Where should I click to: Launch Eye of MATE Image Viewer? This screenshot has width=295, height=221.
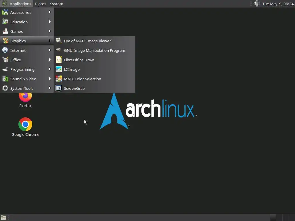click(94, 41)
